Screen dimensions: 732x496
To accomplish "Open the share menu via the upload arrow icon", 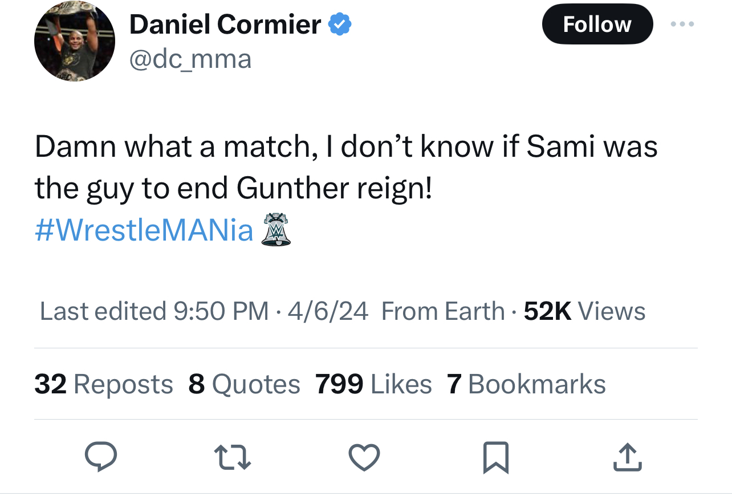I will coord(627,458).
